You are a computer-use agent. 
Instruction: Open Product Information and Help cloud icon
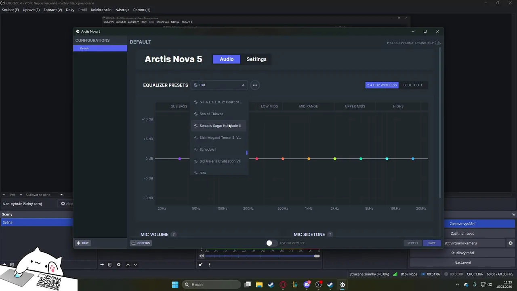[437, 43]
